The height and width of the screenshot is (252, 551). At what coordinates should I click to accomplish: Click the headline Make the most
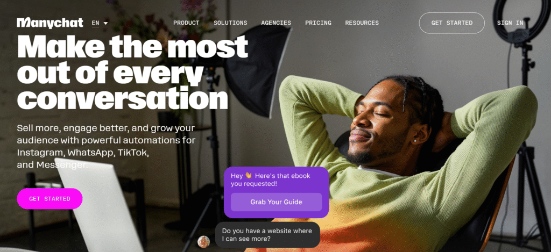click(x=132, y=46)
